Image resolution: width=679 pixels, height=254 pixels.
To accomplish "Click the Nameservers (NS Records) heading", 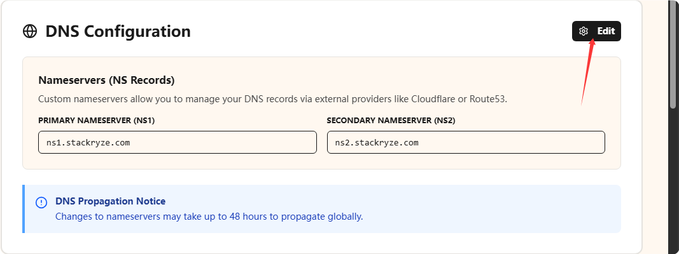I will [x=106, y=81].
